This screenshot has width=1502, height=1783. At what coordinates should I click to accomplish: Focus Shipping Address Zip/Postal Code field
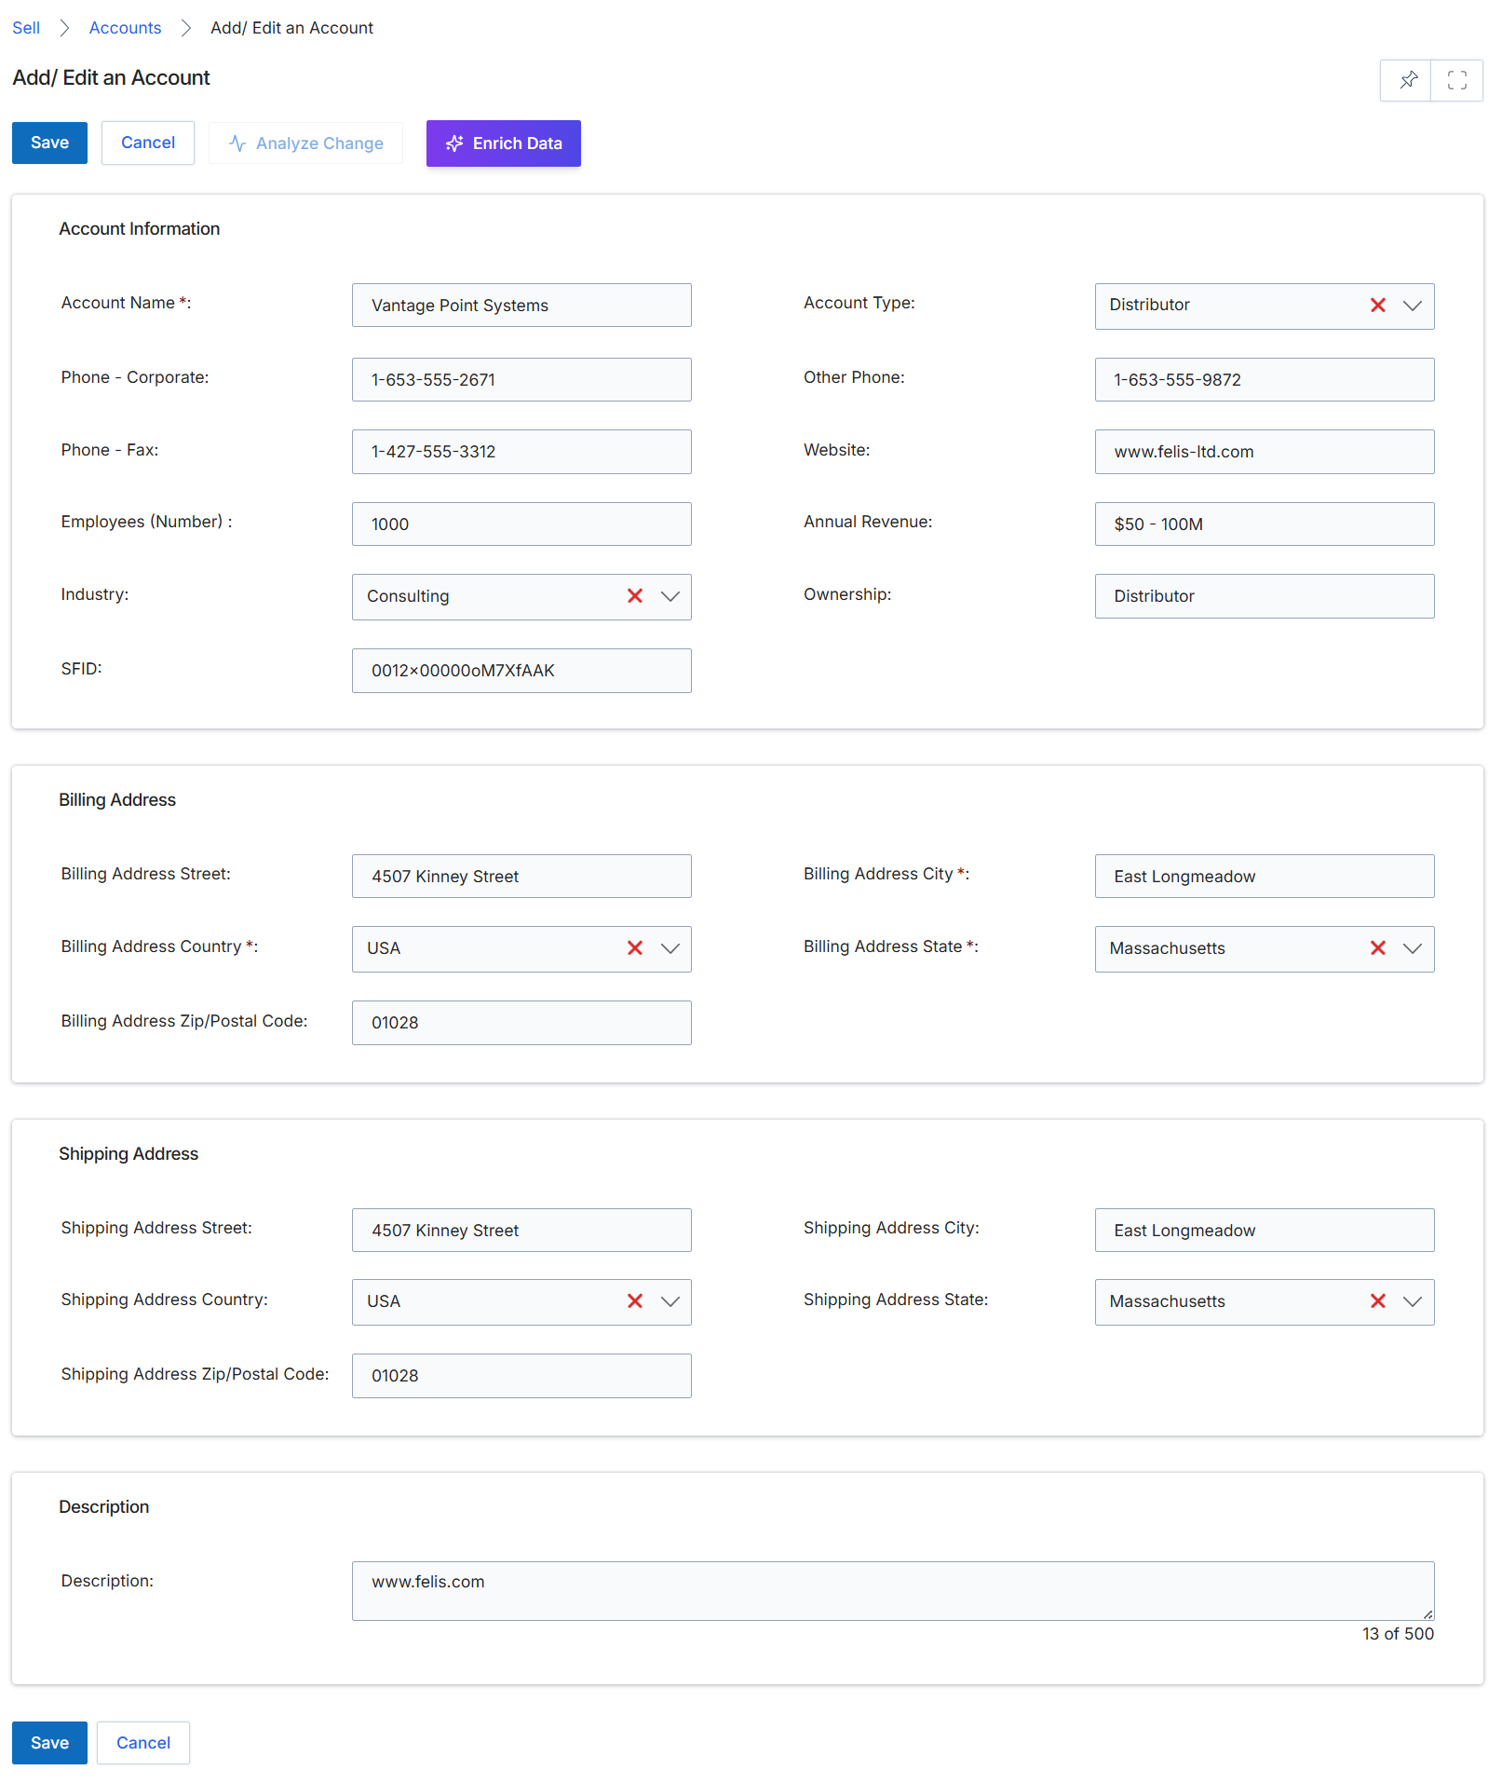click(521, 1376)
